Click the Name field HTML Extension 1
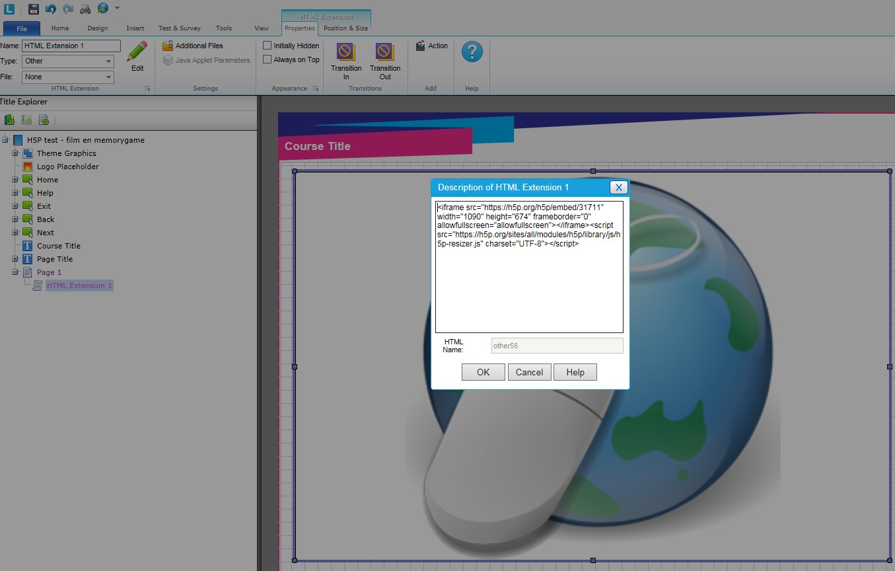 (71, 46)
